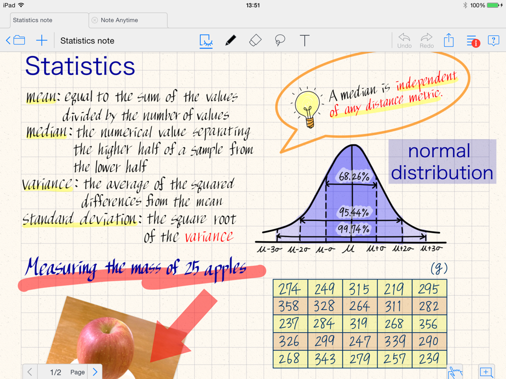Select the Text tool
The width and height of the screenshot is (506, 379).
point(304,40)
